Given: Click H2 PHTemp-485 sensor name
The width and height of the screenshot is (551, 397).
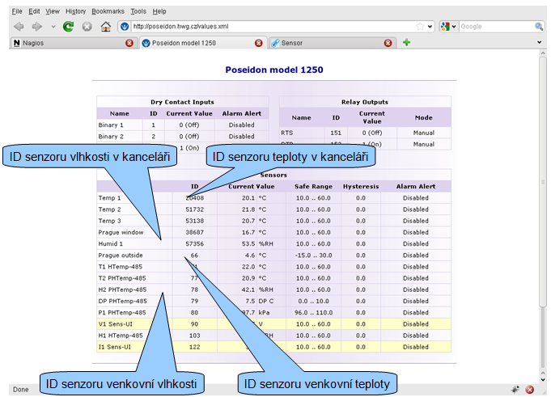Looking at the screenshot, I should (x=122, y=289).
